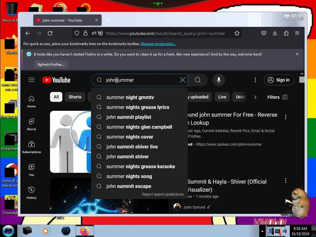Click the taskbar clock showing 8:59 AM
Screen dimensions: 316x237
click(300, 231)
